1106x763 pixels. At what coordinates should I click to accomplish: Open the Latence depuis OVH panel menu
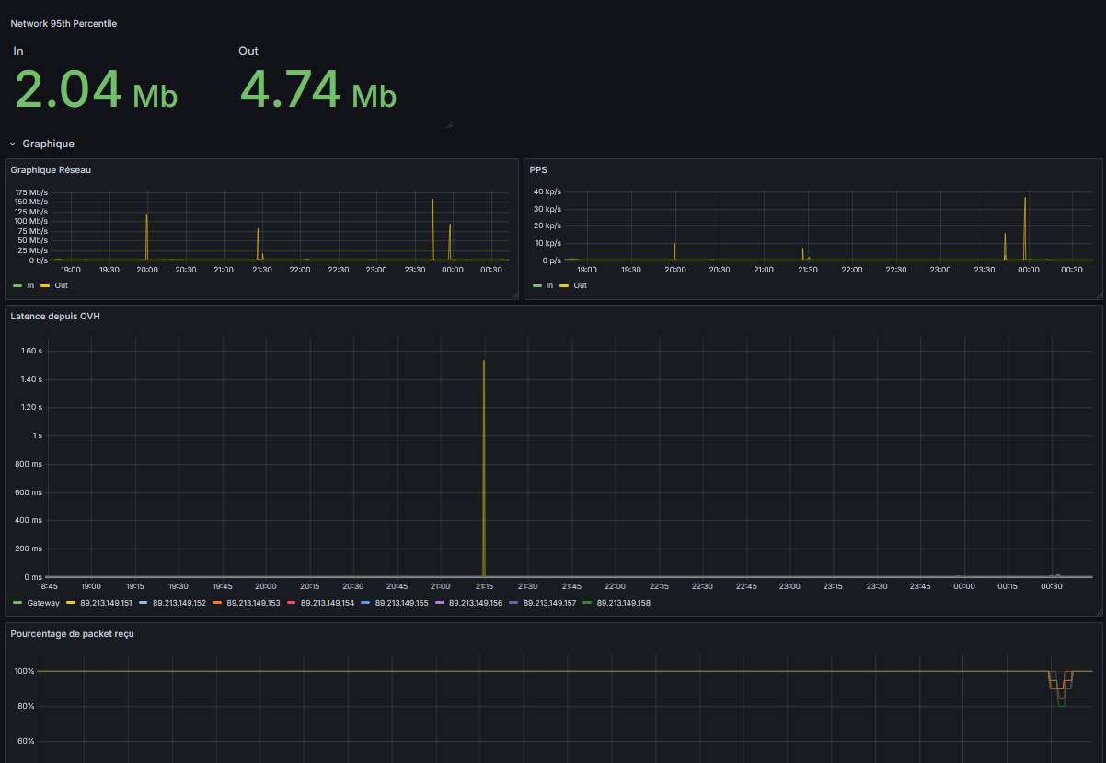[x=54, y=317]
